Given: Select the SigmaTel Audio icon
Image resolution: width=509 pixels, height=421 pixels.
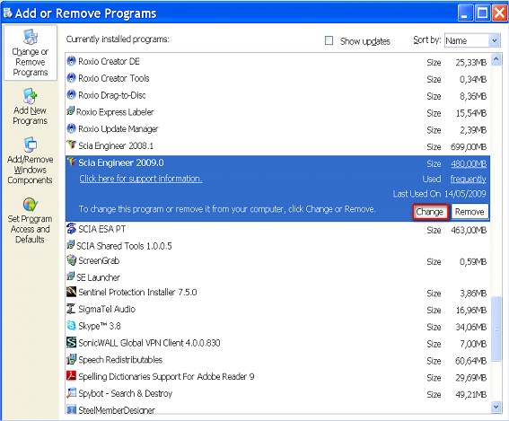Looking at the screenshot, I should pos(71,309).
